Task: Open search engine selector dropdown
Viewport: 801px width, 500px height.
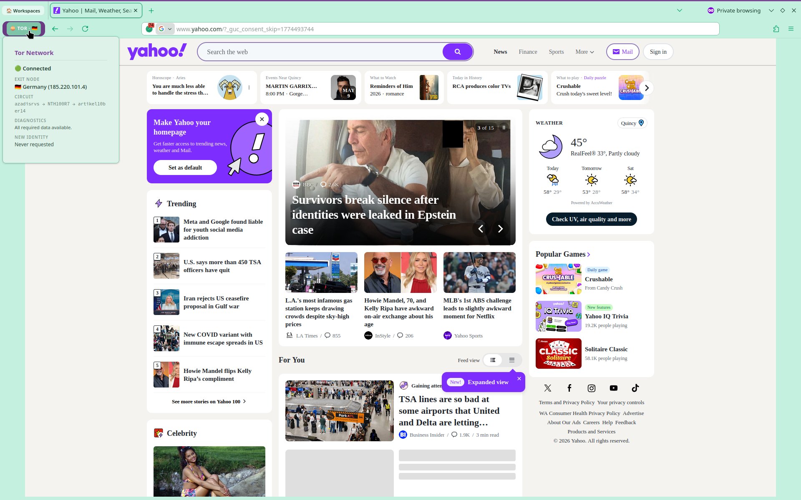Action: click(165, 29)
